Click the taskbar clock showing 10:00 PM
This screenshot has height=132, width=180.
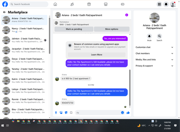167,126
